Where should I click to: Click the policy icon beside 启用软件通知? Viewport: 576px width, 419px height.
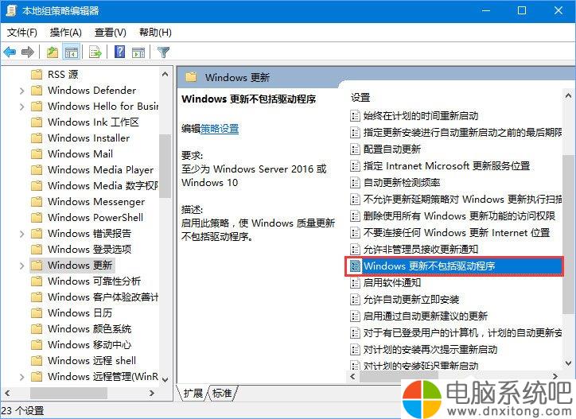(x=355, y=283)
